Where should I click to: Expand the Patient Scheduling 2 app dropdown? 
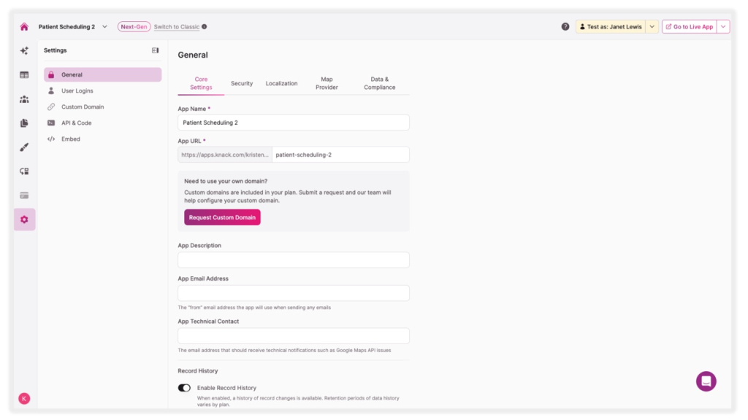[104, 27]
